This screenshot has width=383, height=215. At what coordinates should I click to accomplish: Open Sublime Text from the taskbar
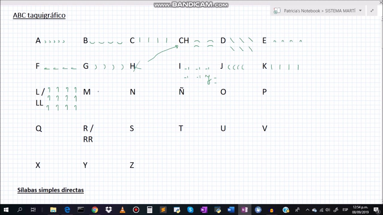click(x=163, y=210)
